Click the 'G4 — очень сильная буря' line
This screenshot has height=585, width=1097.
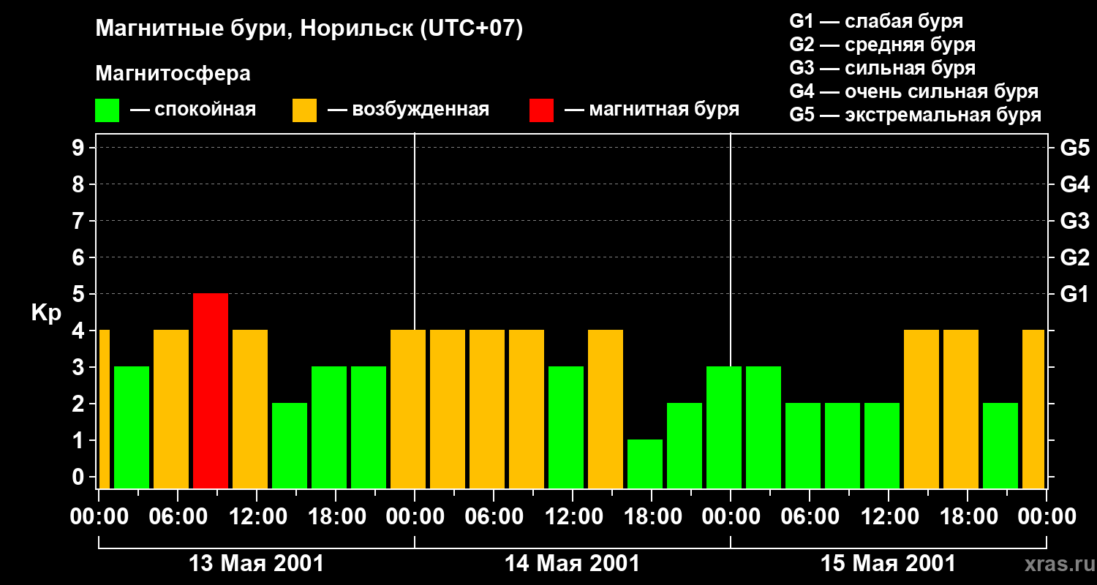[913, 91]
